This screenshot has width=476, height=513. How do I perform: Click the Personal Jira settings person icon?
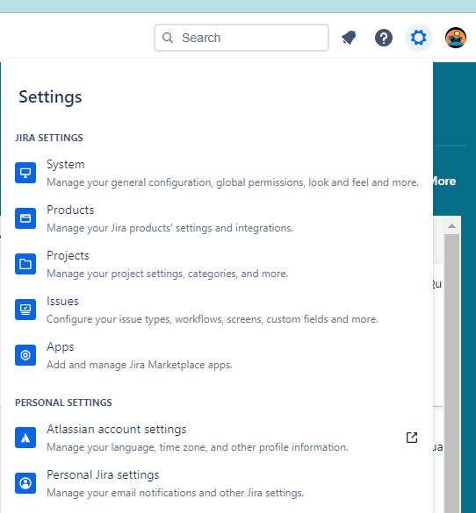coord(25,483)
